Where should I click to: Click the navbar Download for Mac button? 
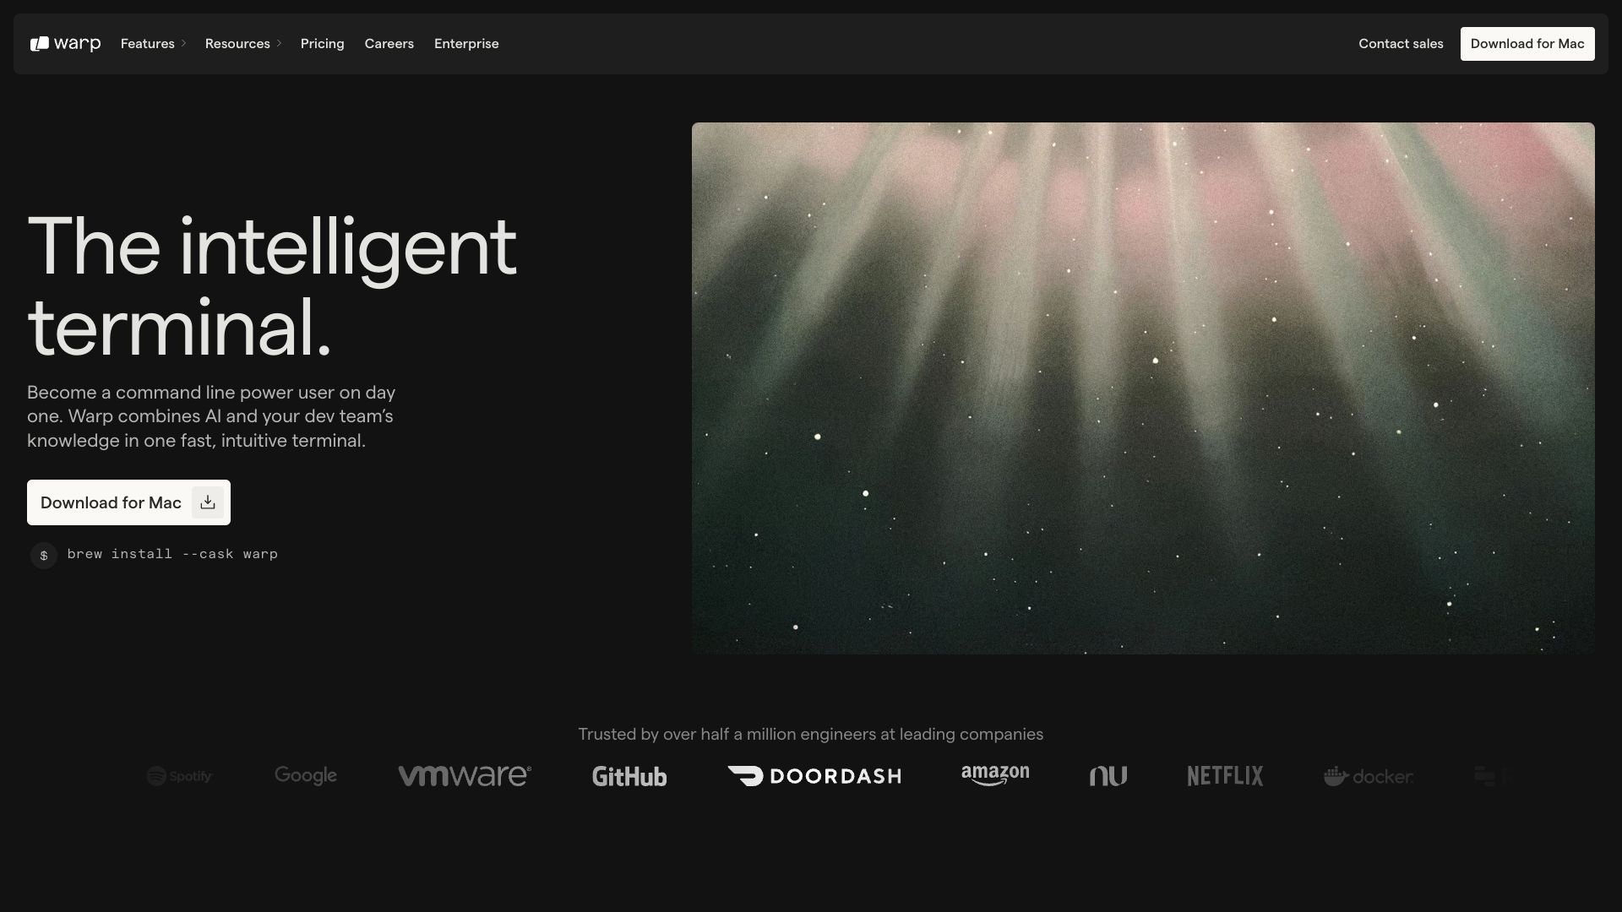pos(1527,44)
